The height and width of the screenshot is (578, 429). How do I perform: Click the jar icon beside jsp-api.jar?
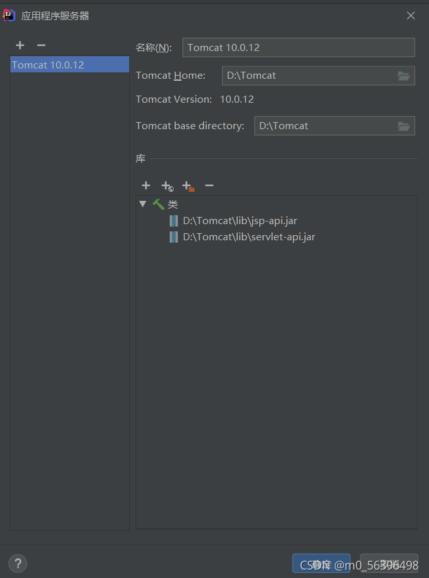click(x=173, y=220)
